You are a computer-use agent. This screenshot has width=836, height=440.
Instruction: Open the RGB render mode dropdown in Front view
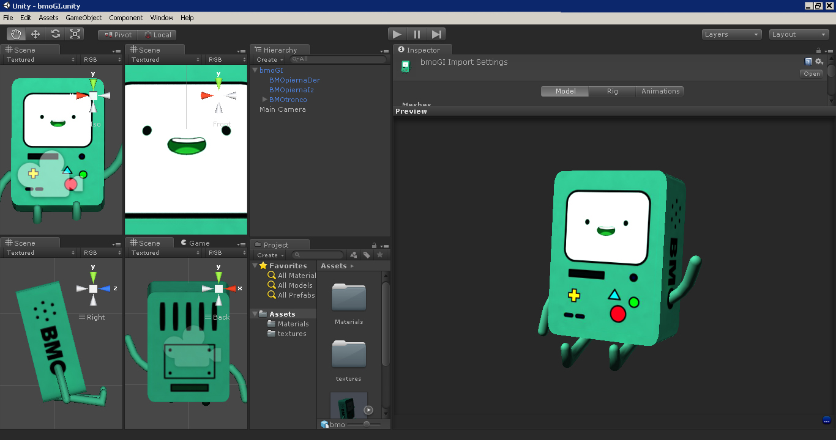[226, 60]
